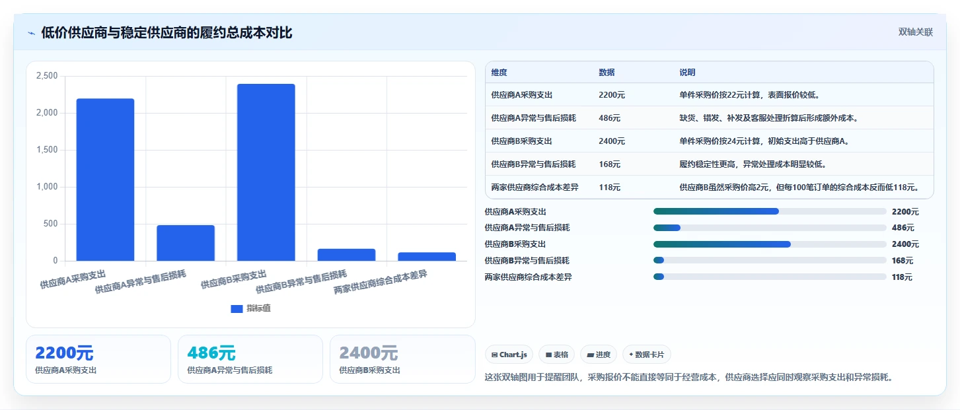Click the 2200元 value beside its progress bar
Screen dimensions: 960x410
tap(905, 212)
